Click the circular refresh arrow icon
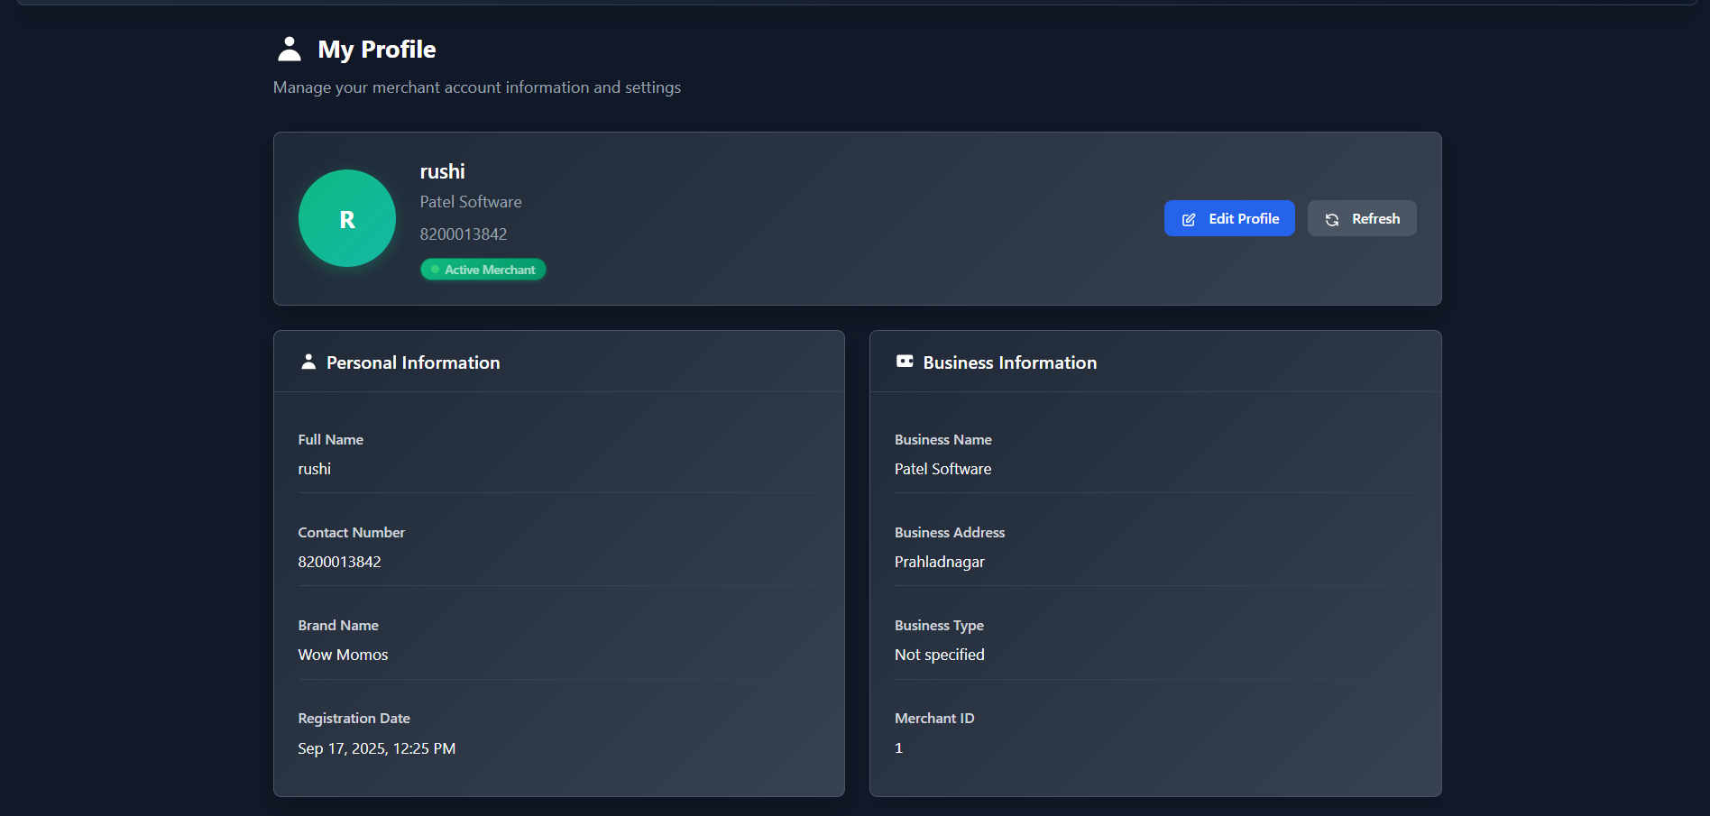The height and width of the screenshot is (816, 1710). [x=1333, y=218]
